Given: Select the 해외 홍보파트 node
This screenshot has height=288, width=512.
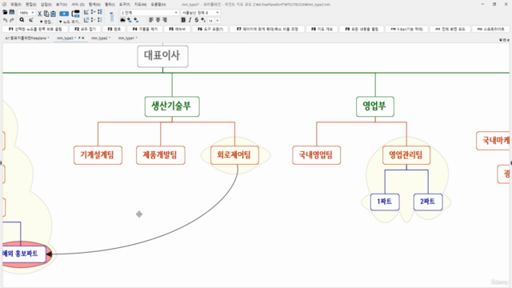Looking at the screenshot, I should click(23, 254).
